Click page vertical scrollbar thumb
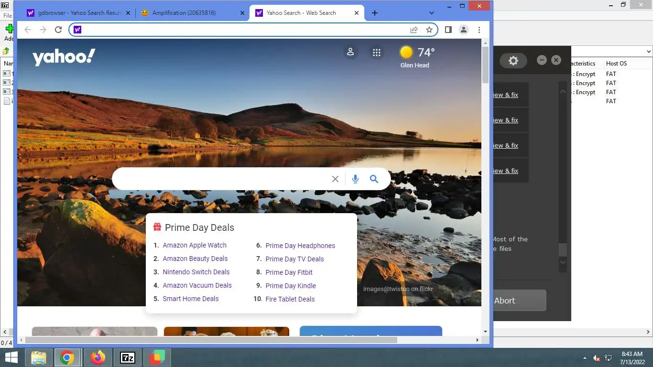The image size is (653, 367). [x=485, y=65]
